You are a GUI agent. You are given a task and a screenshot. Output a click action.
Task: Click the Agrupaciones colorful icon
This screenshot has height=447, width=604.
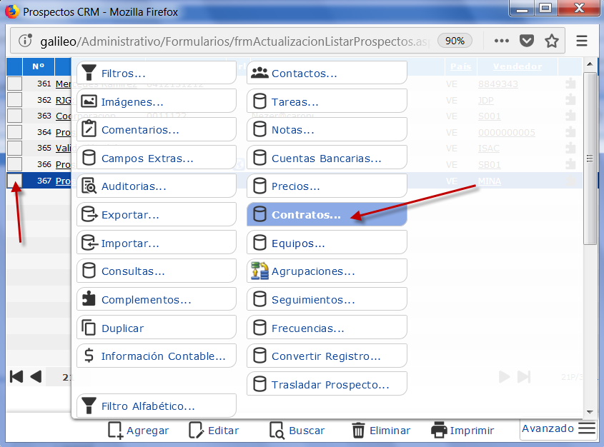coord(259,271)
